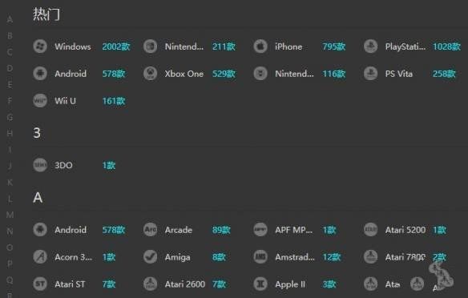The height and width of the screenshot is (298, 468).
Task: Click the Atari ST platform icon
Action: (40, 284)
